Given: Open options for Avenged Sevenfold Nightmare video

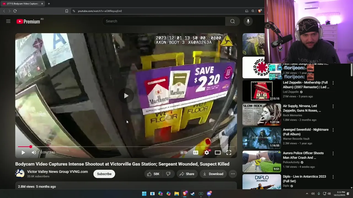Looking at the screenshot, I should 333,130.
